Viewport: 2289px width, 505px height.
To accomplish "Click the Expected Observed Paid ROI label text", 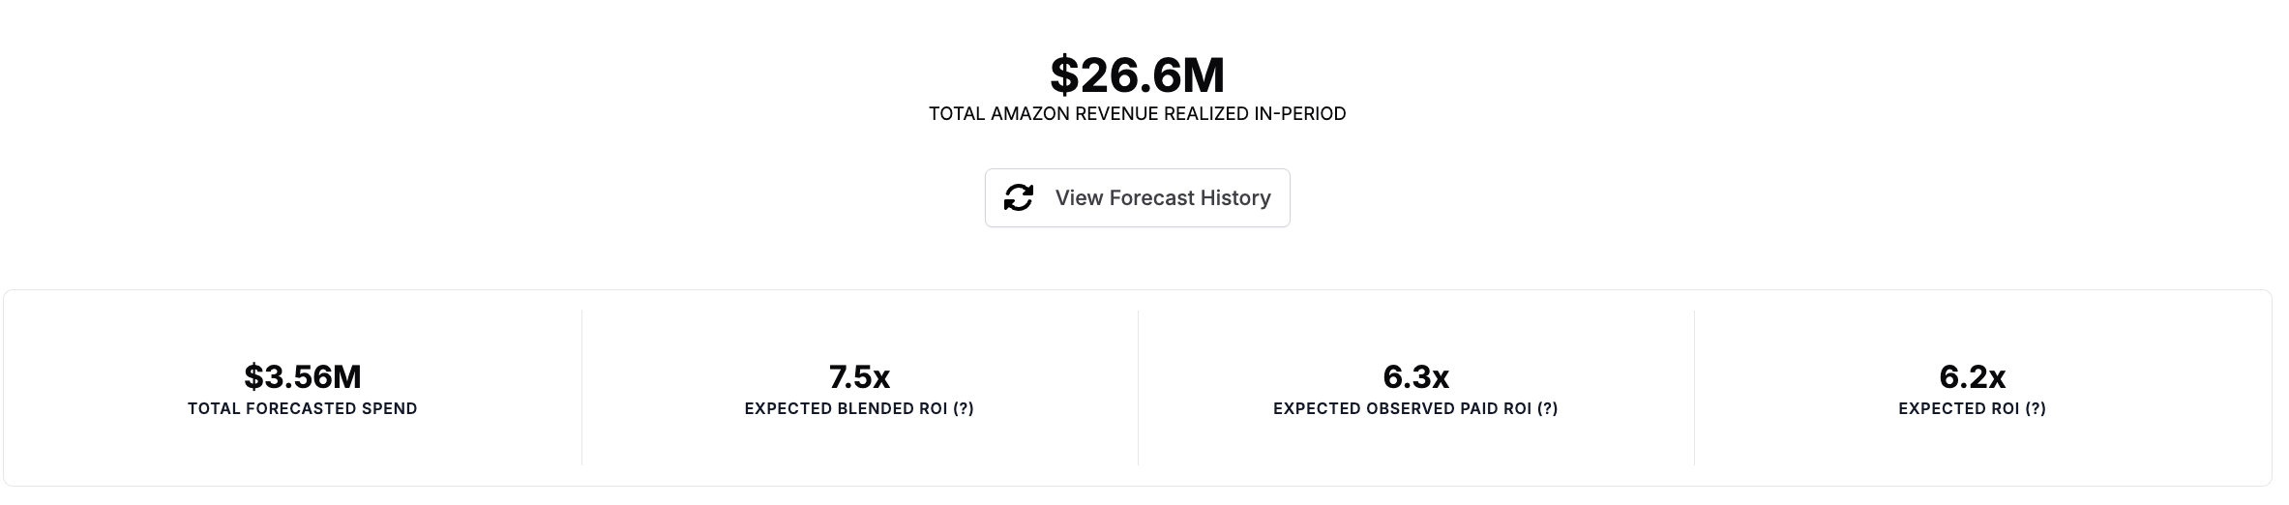I will coord(1402,408).
